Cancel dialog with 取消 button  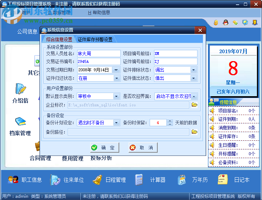click(143, 148)
